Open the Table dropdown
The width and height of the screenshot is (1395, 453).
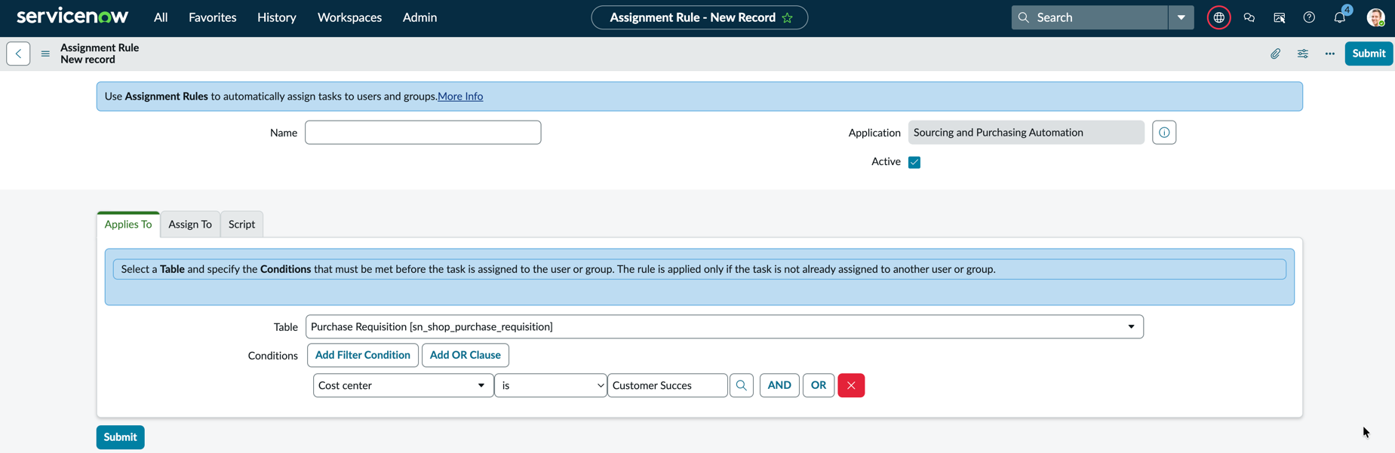click(x=724, y=326)
